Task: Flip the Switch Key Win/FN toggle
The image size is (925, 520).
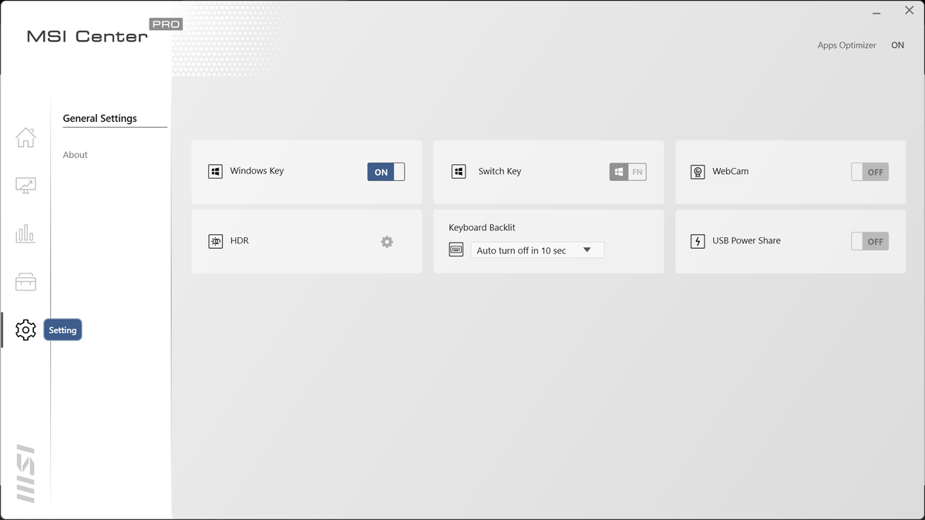Action: [628, 172]
